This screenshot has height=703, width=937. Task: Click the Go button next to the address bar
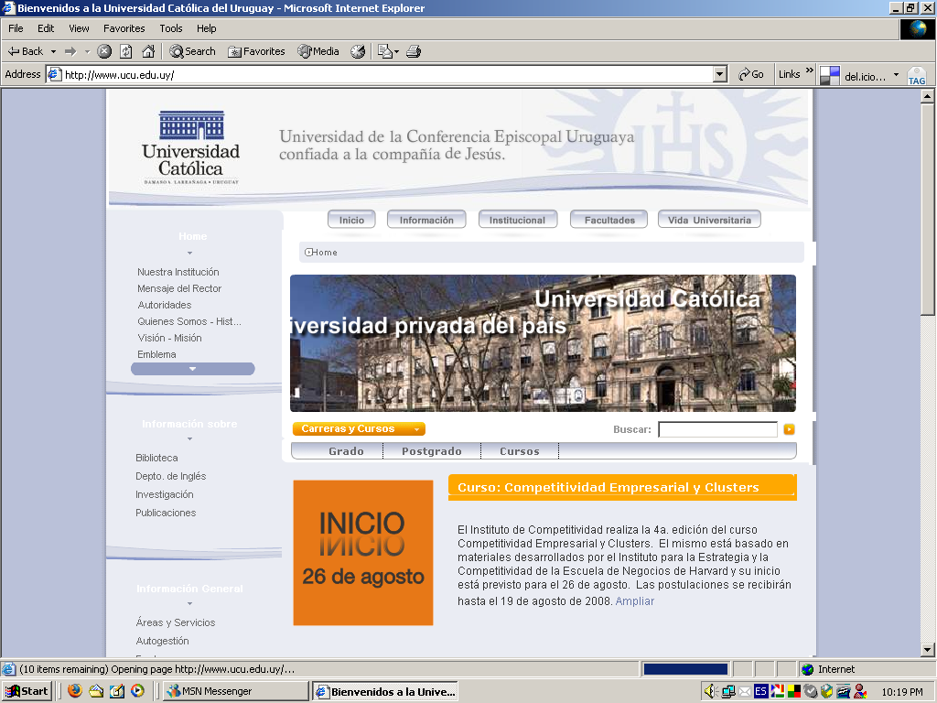(751, 74)
